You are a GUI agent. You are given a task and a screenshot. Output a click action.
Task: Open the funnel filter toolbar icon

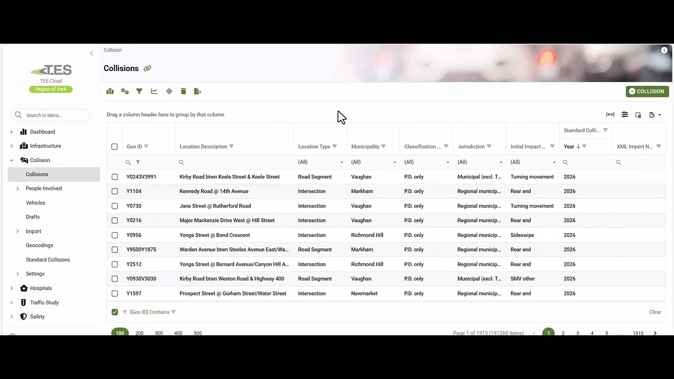(x=139, y=91)
